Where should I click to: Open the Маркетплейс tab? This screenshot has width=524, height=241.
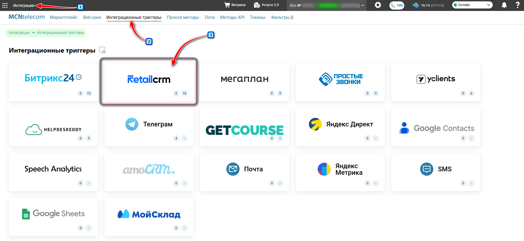[64, 17]
